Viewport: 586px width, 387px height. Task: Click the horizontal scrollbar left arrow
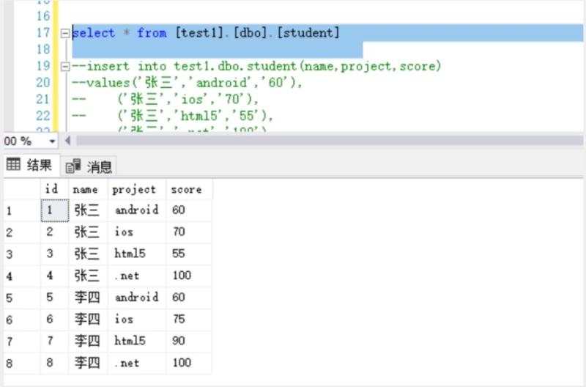click(x=67, y=141)
